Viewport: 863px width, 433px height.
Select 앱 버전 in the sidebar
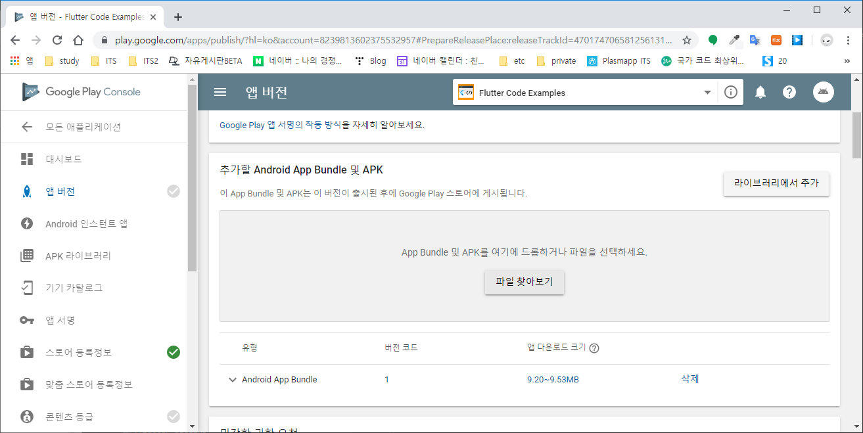point(60,191)
